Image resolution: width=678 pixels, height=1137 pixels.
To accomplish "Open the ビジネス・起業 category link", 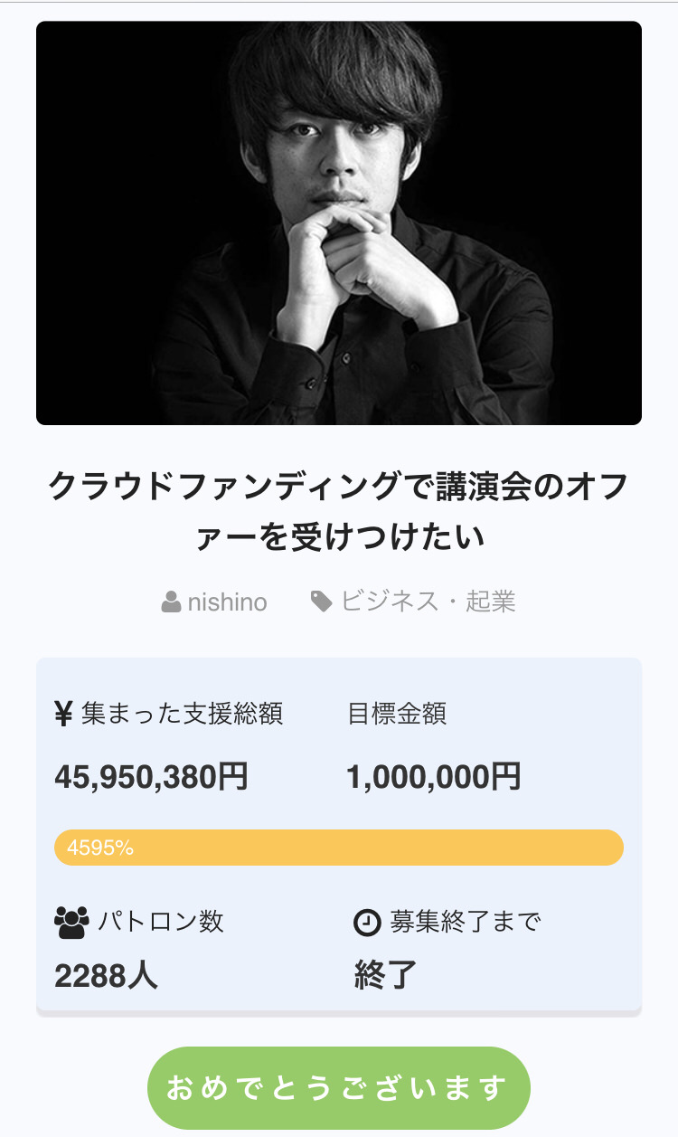I will (428, 602).
